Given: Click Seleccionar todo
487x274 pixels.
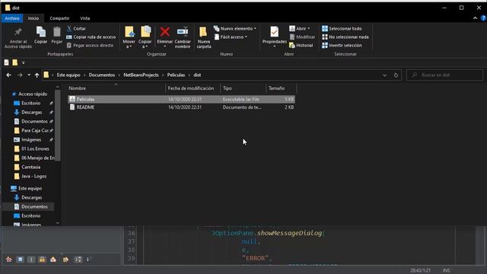Looking at the screenshot, I should 342,28.
